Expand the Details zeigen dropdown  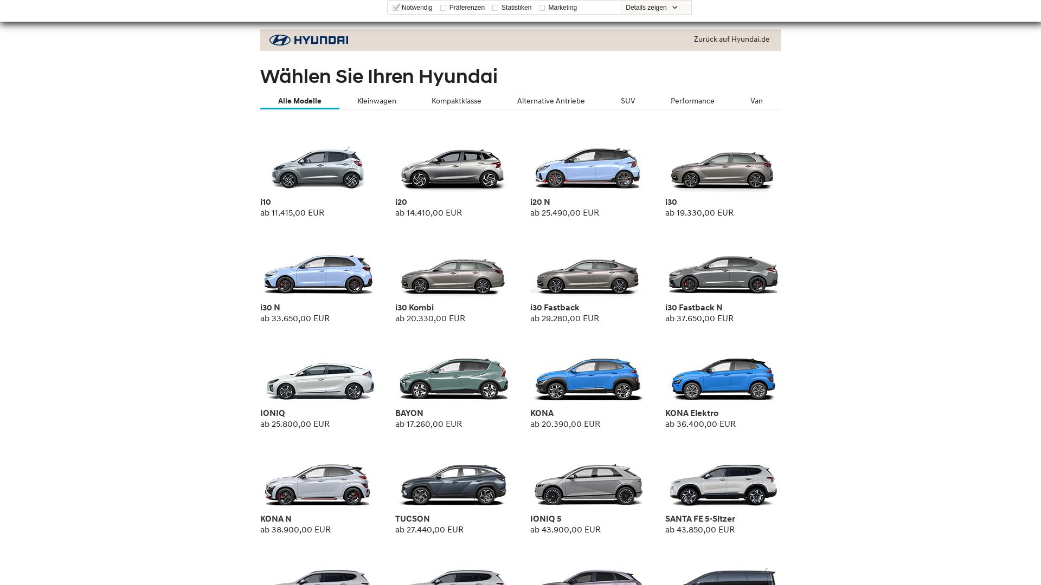652,8
